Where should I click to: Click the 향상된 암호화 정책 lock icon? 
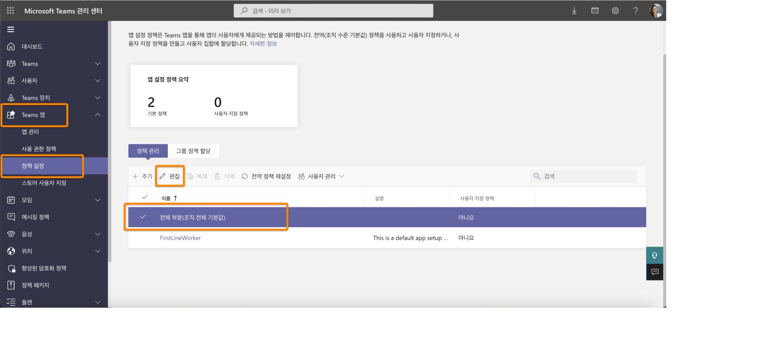[x=12, y=268]
